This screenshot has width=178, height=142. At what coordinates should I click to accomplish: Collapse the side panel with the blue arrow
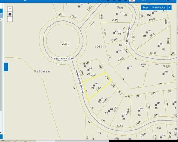6,67
